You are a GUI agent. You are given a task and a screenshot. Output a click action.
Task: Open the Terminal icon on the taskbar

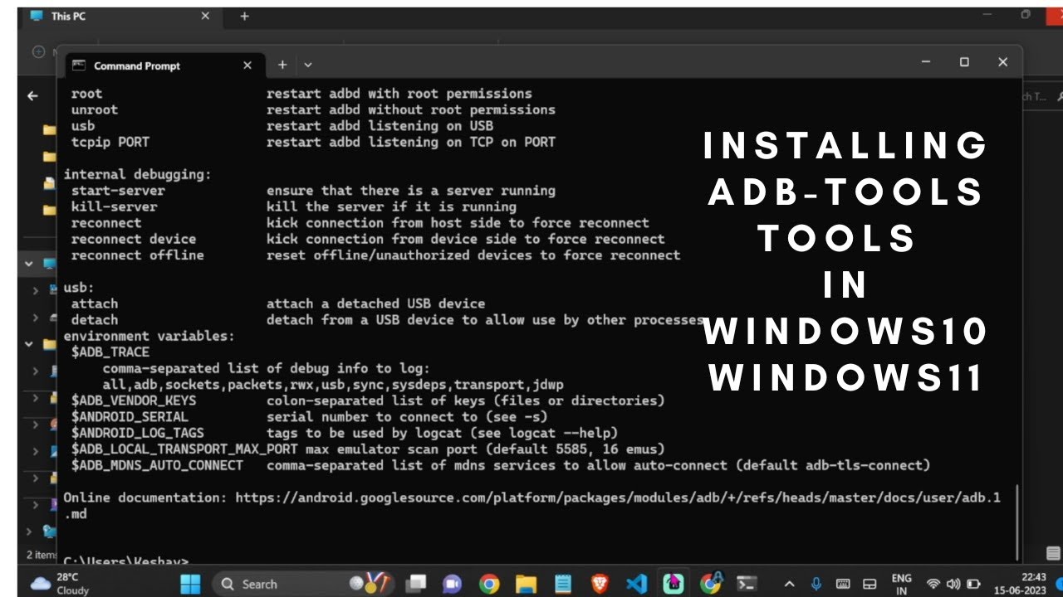[x=747, y=584]
